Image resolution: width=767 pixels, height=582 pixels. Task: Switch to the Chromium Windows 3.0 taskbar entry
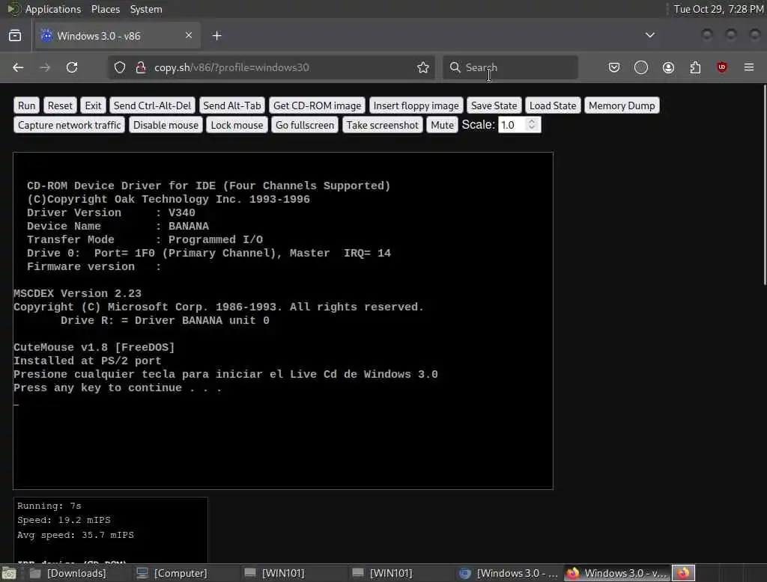(509, 573)
